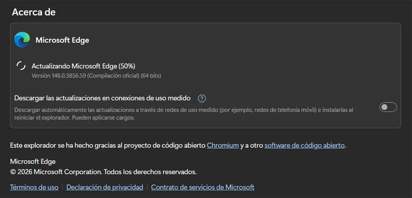
Task: Click the 'Microsoft Edge' text above the copyright
Action: click(33, 162)
